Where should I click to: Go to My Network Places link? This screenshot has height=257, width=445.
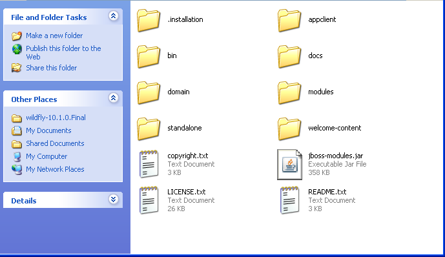(x=55, y=169)
